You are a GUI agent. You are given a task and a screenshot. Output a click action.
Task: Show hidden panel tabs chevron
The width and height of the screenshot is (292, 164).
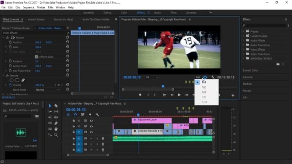click(x=116, y=19)
